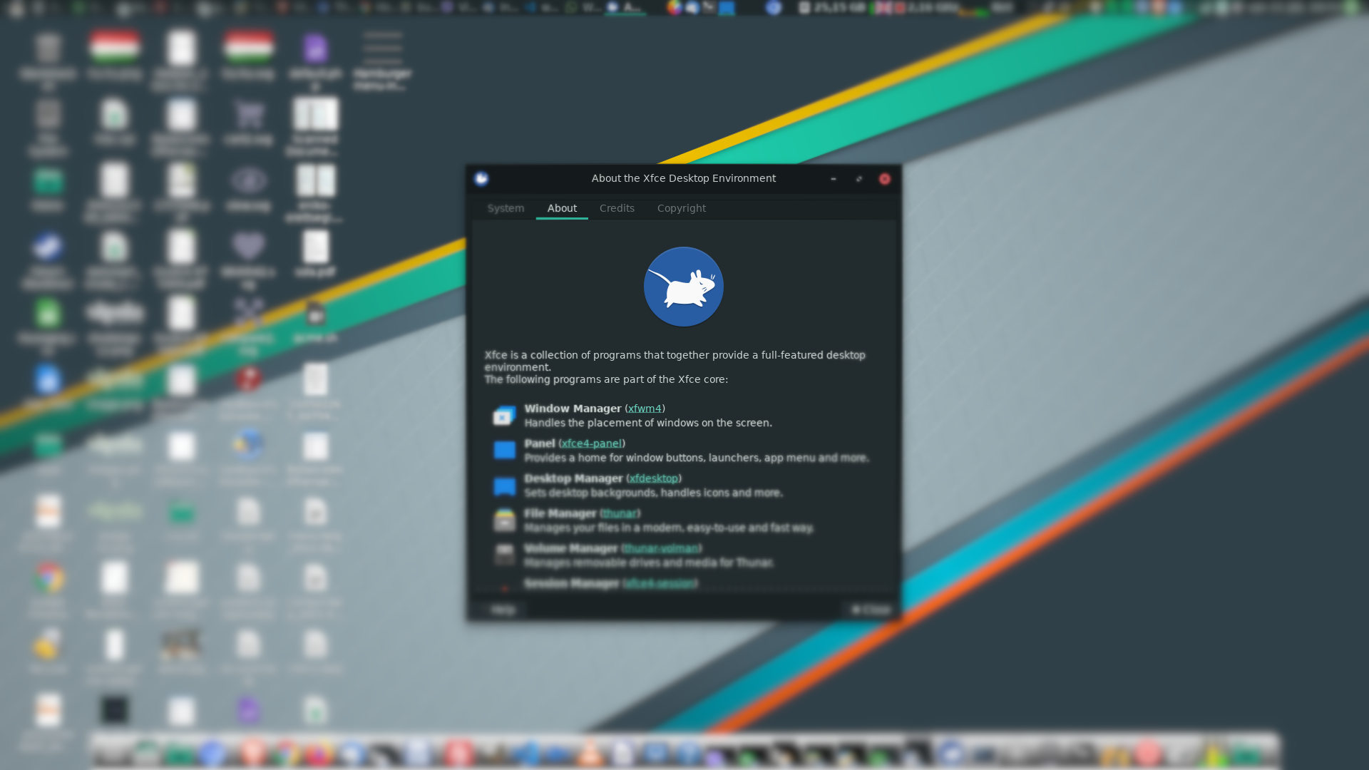This screenshot has width=1369, height=770.
Task: Click the large Xfce mouse logo
Action: [x=683, y=287]
